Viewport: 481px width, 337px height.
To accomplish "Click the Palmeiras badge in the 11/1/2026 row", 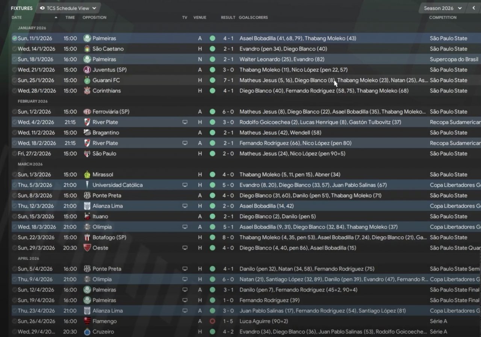I will [87, 38].
